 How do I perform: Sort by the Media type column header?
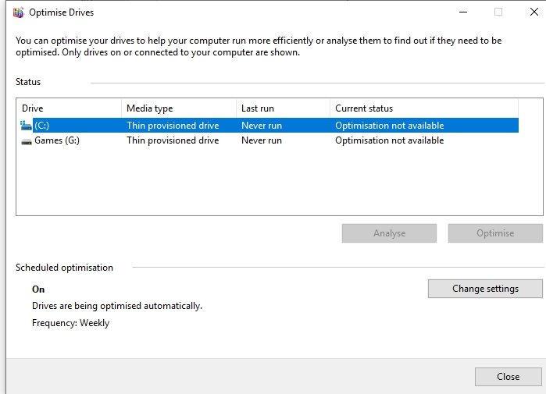click(179, 108)
